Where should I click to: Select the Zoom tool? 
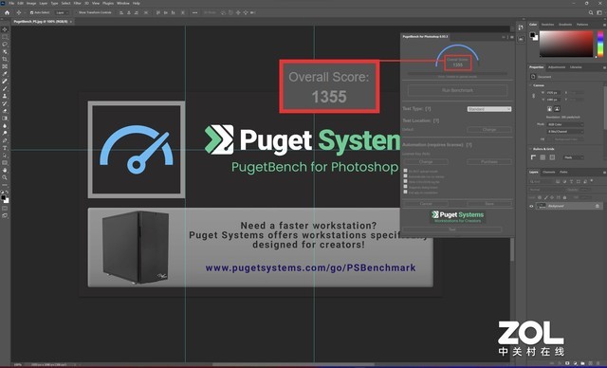click(5, 177)
